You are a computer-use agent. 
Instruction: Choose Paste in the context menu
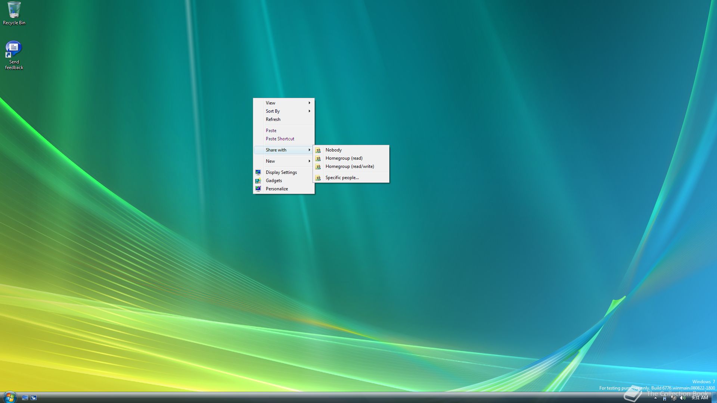click(x=284, y=131)
